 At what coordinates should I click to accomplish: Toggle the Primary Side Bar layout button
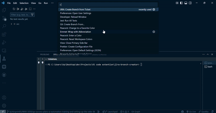181,3
